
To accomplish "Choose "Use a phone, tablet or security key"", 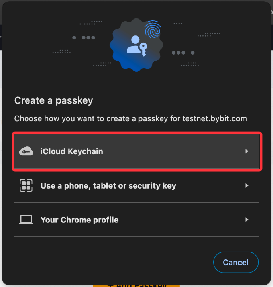I will (x=108, y=186).
